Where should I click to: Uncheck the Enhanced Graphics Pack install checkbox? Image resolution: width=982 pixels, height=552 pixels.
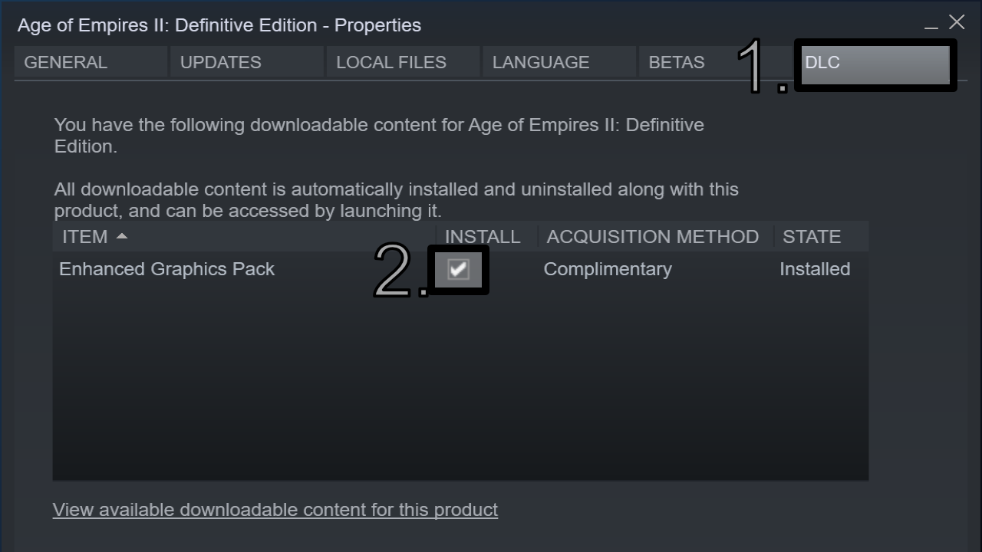coord(458,269)
